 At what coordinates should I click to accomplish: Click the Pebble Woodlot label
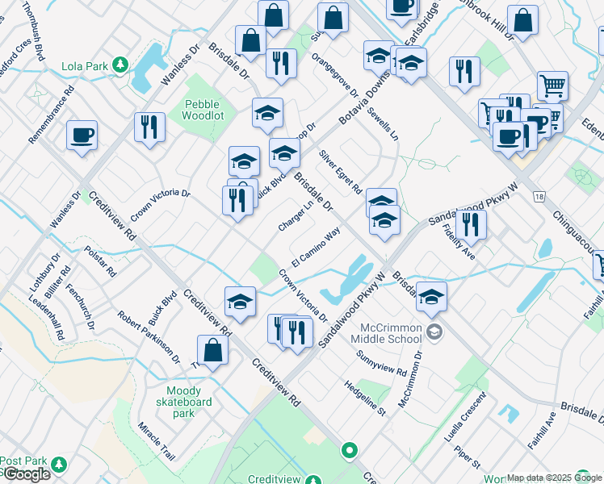[202, 110]
